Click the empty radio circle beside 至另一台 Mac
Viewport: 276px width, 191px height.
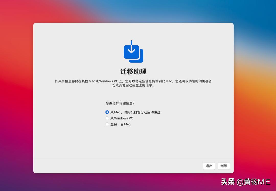click(x=107, y=124)
